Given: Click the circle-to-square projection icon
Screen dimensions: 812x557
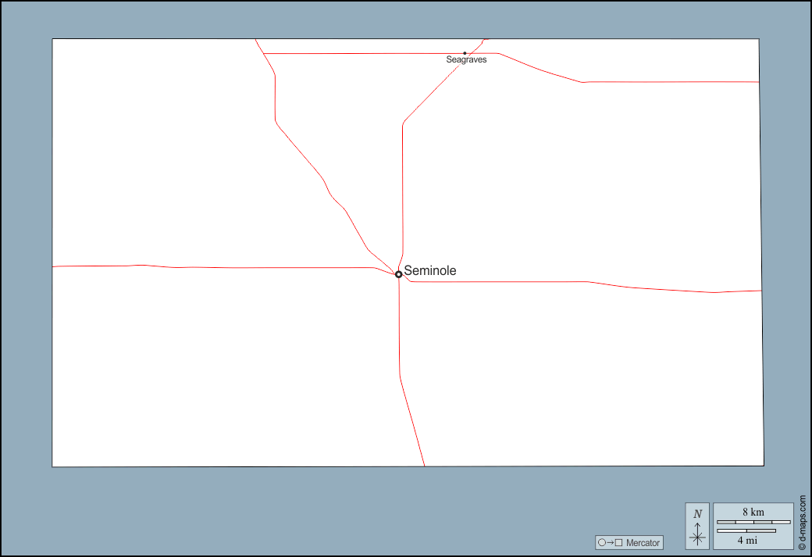Looking at the screenshot, I should coord(610,543).
